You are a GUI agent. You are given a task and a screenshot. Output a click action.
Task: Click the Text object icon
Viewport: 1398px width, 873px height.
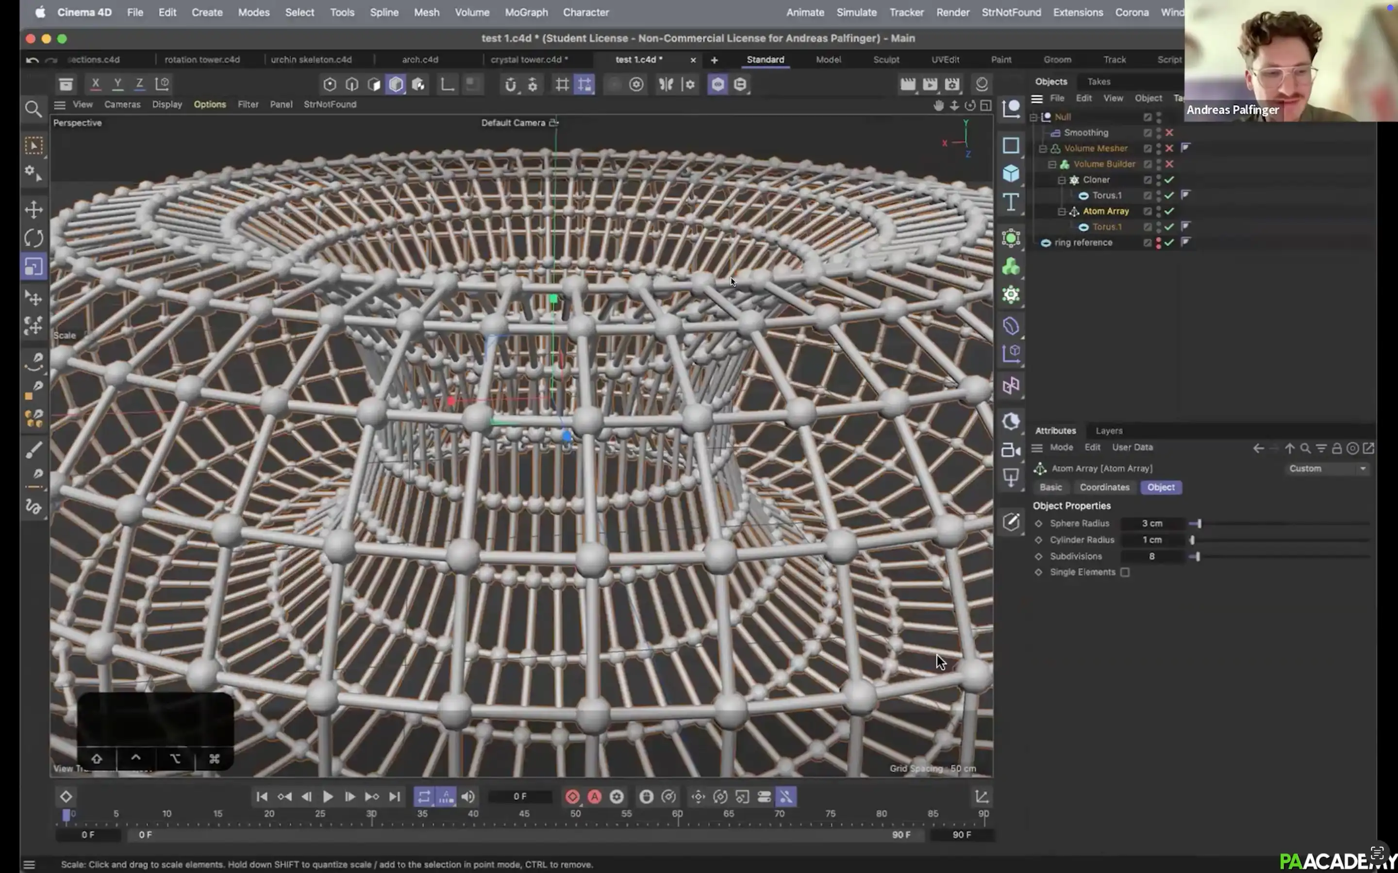click(x=1010, y=202)
